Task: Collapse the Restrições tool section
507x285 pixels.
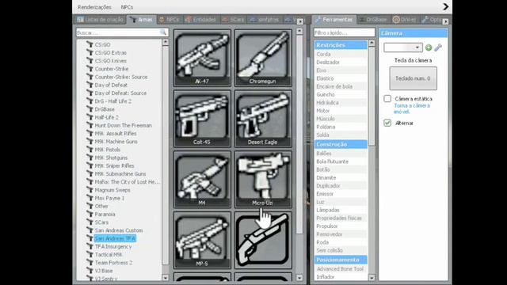Action: click(341, 45)
